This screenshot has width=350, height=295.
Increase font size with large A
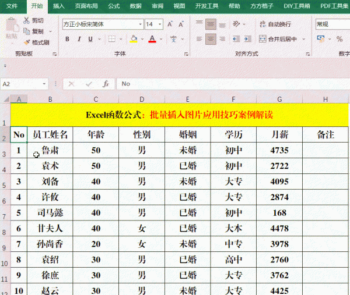coord(170,24)
